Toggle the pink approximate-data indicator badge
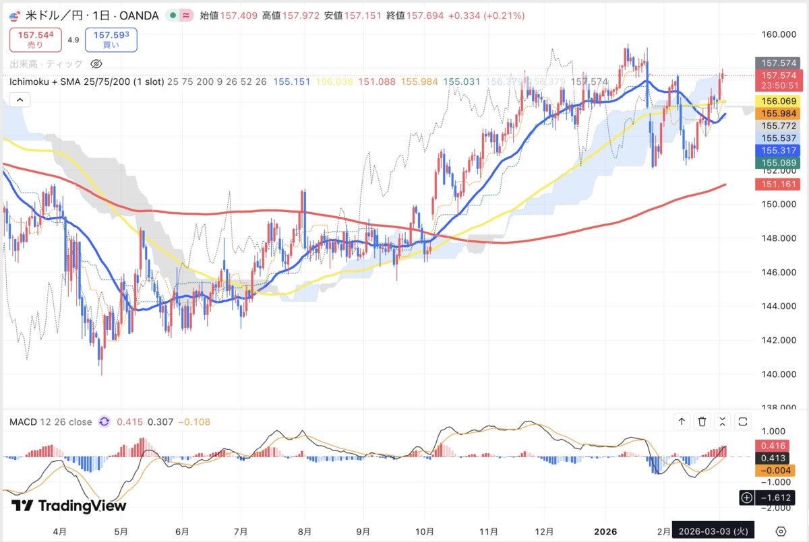The image size is (809, 542). (185, 15)
